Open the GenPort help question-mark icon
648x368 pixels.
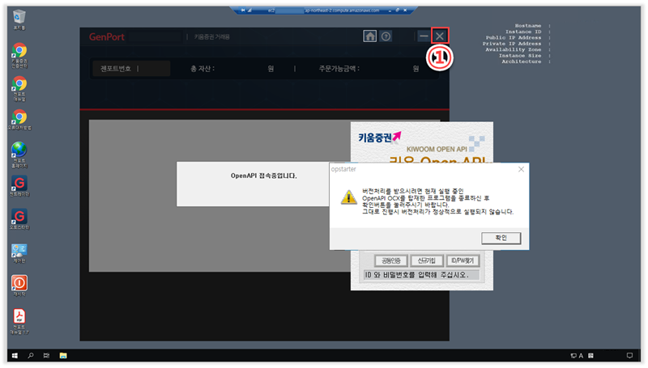pyautogui.click(x=386, y=36)
